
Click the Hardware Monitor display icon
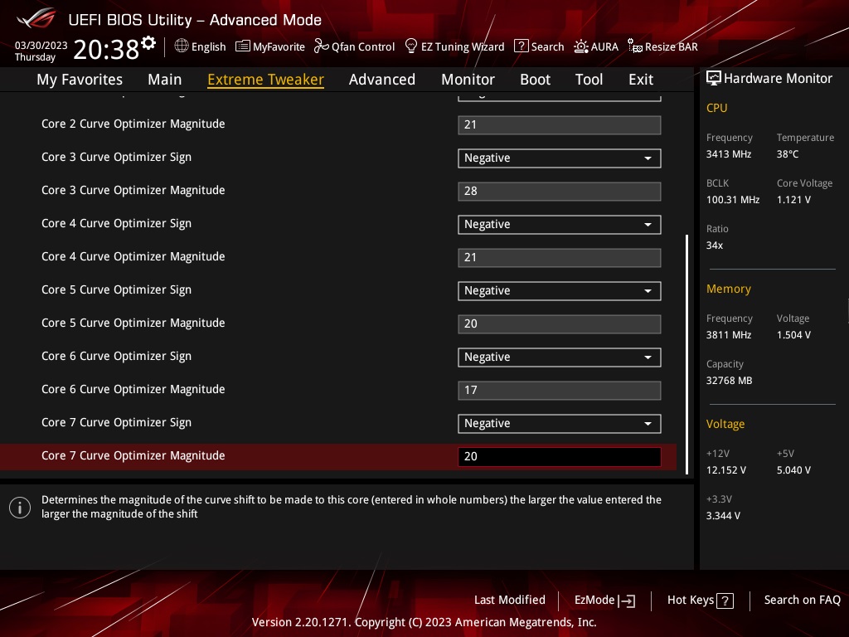(x=714, y=79)
